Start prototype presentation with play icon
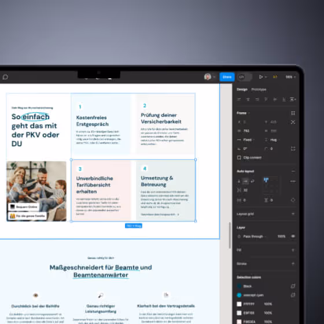 tap(261, 77)
